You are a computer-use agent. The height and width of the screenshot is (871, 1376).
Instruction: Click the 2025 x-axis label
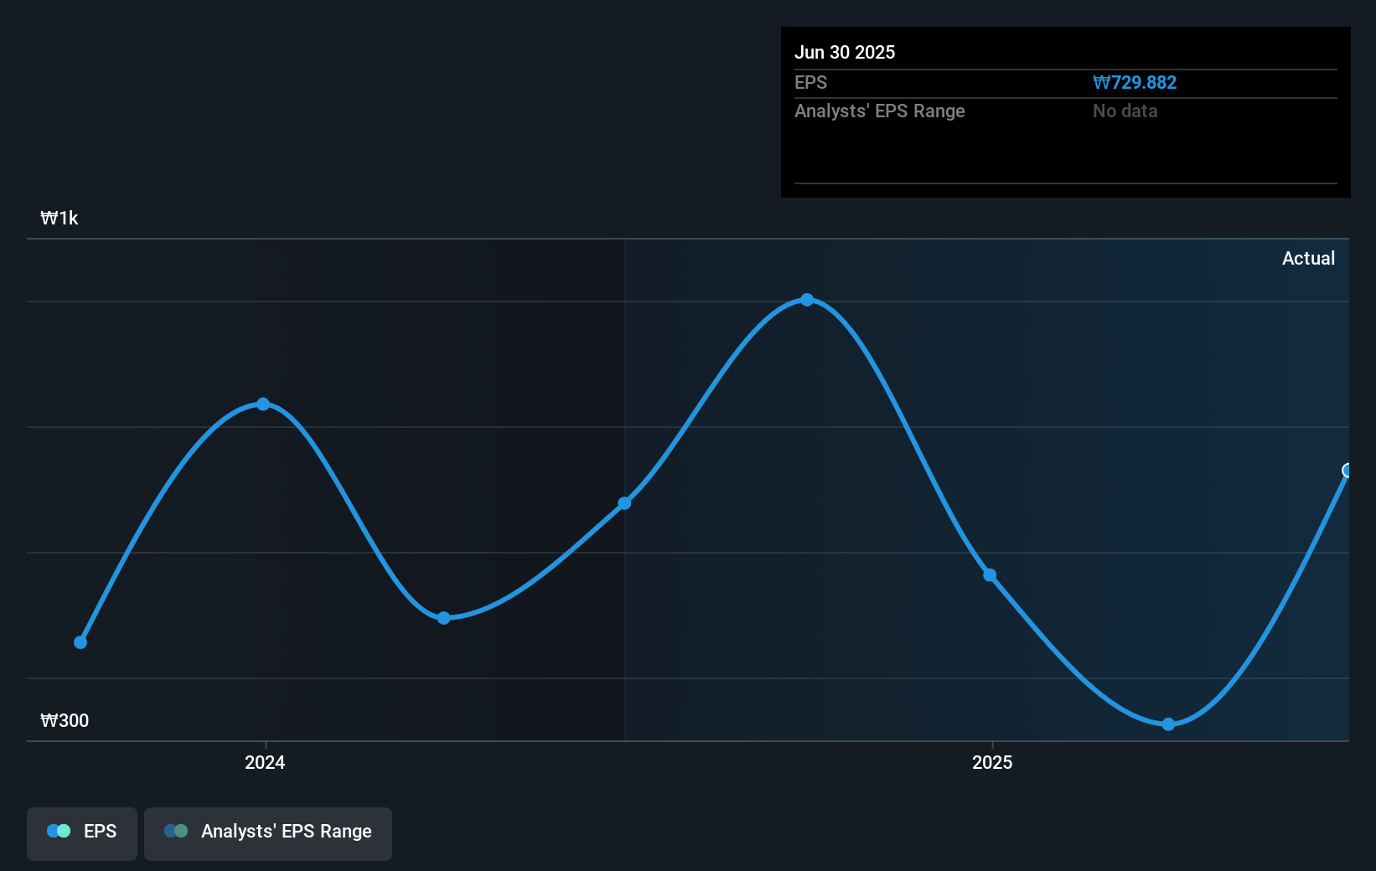pyautogui.click(x=992, y=762)
